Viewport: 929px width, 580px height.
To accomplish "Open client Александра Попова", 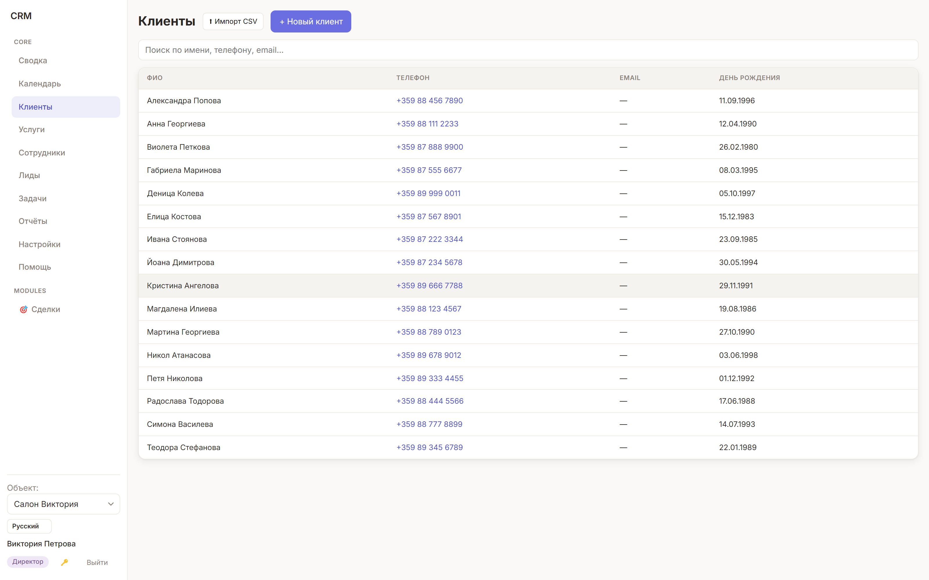I will 184,101.
